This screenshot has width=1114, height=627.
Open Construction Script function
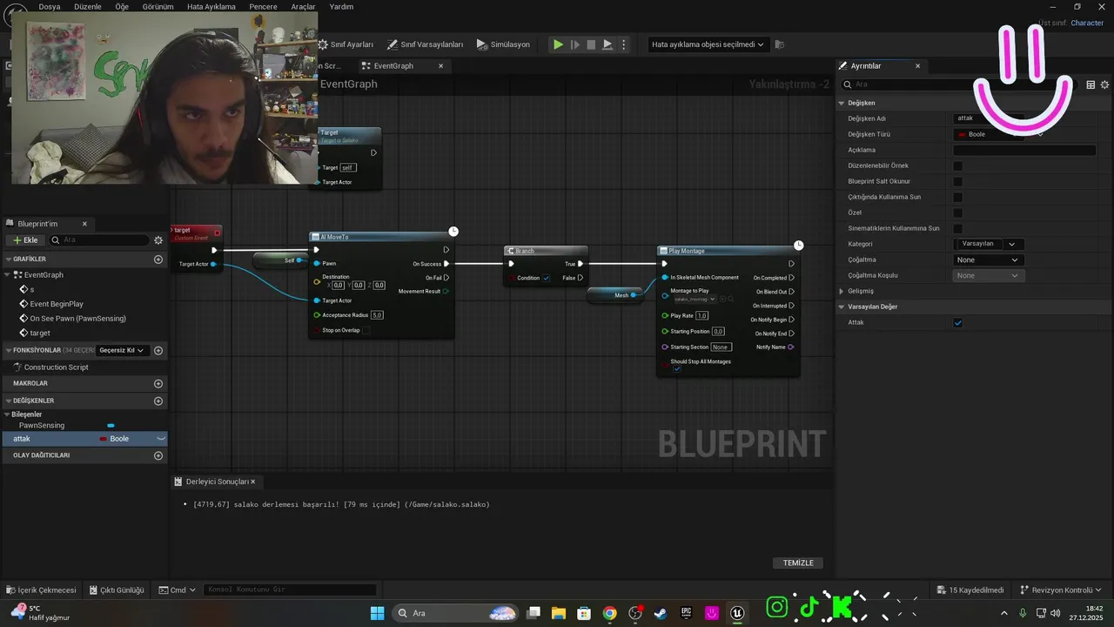pos(56,367)
